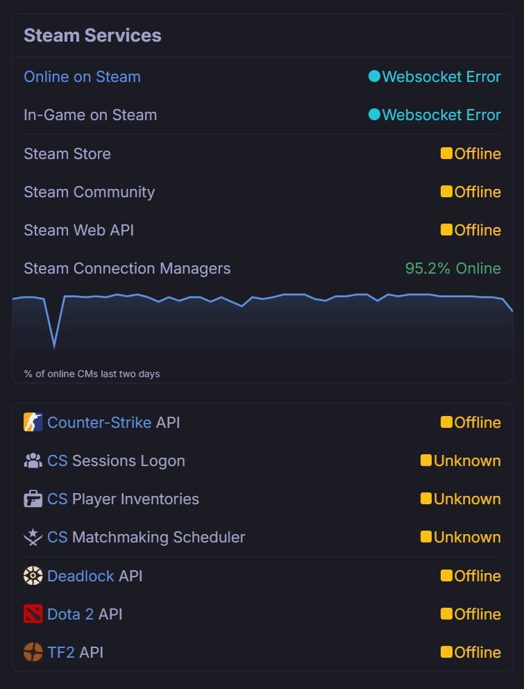Click the online CMs graph's sharp dip
The image size is (524, 689).
[54, 344]
